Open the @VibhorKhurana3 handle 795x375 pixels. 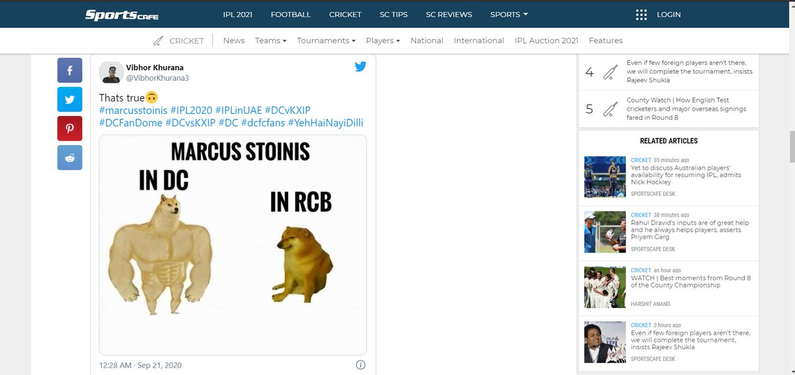158,78
